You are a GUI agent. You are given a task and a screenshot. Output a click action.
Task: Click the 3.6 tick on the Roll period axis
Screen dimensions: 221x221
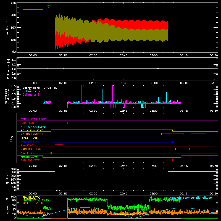pyautogui.click(x=14, y=78)
